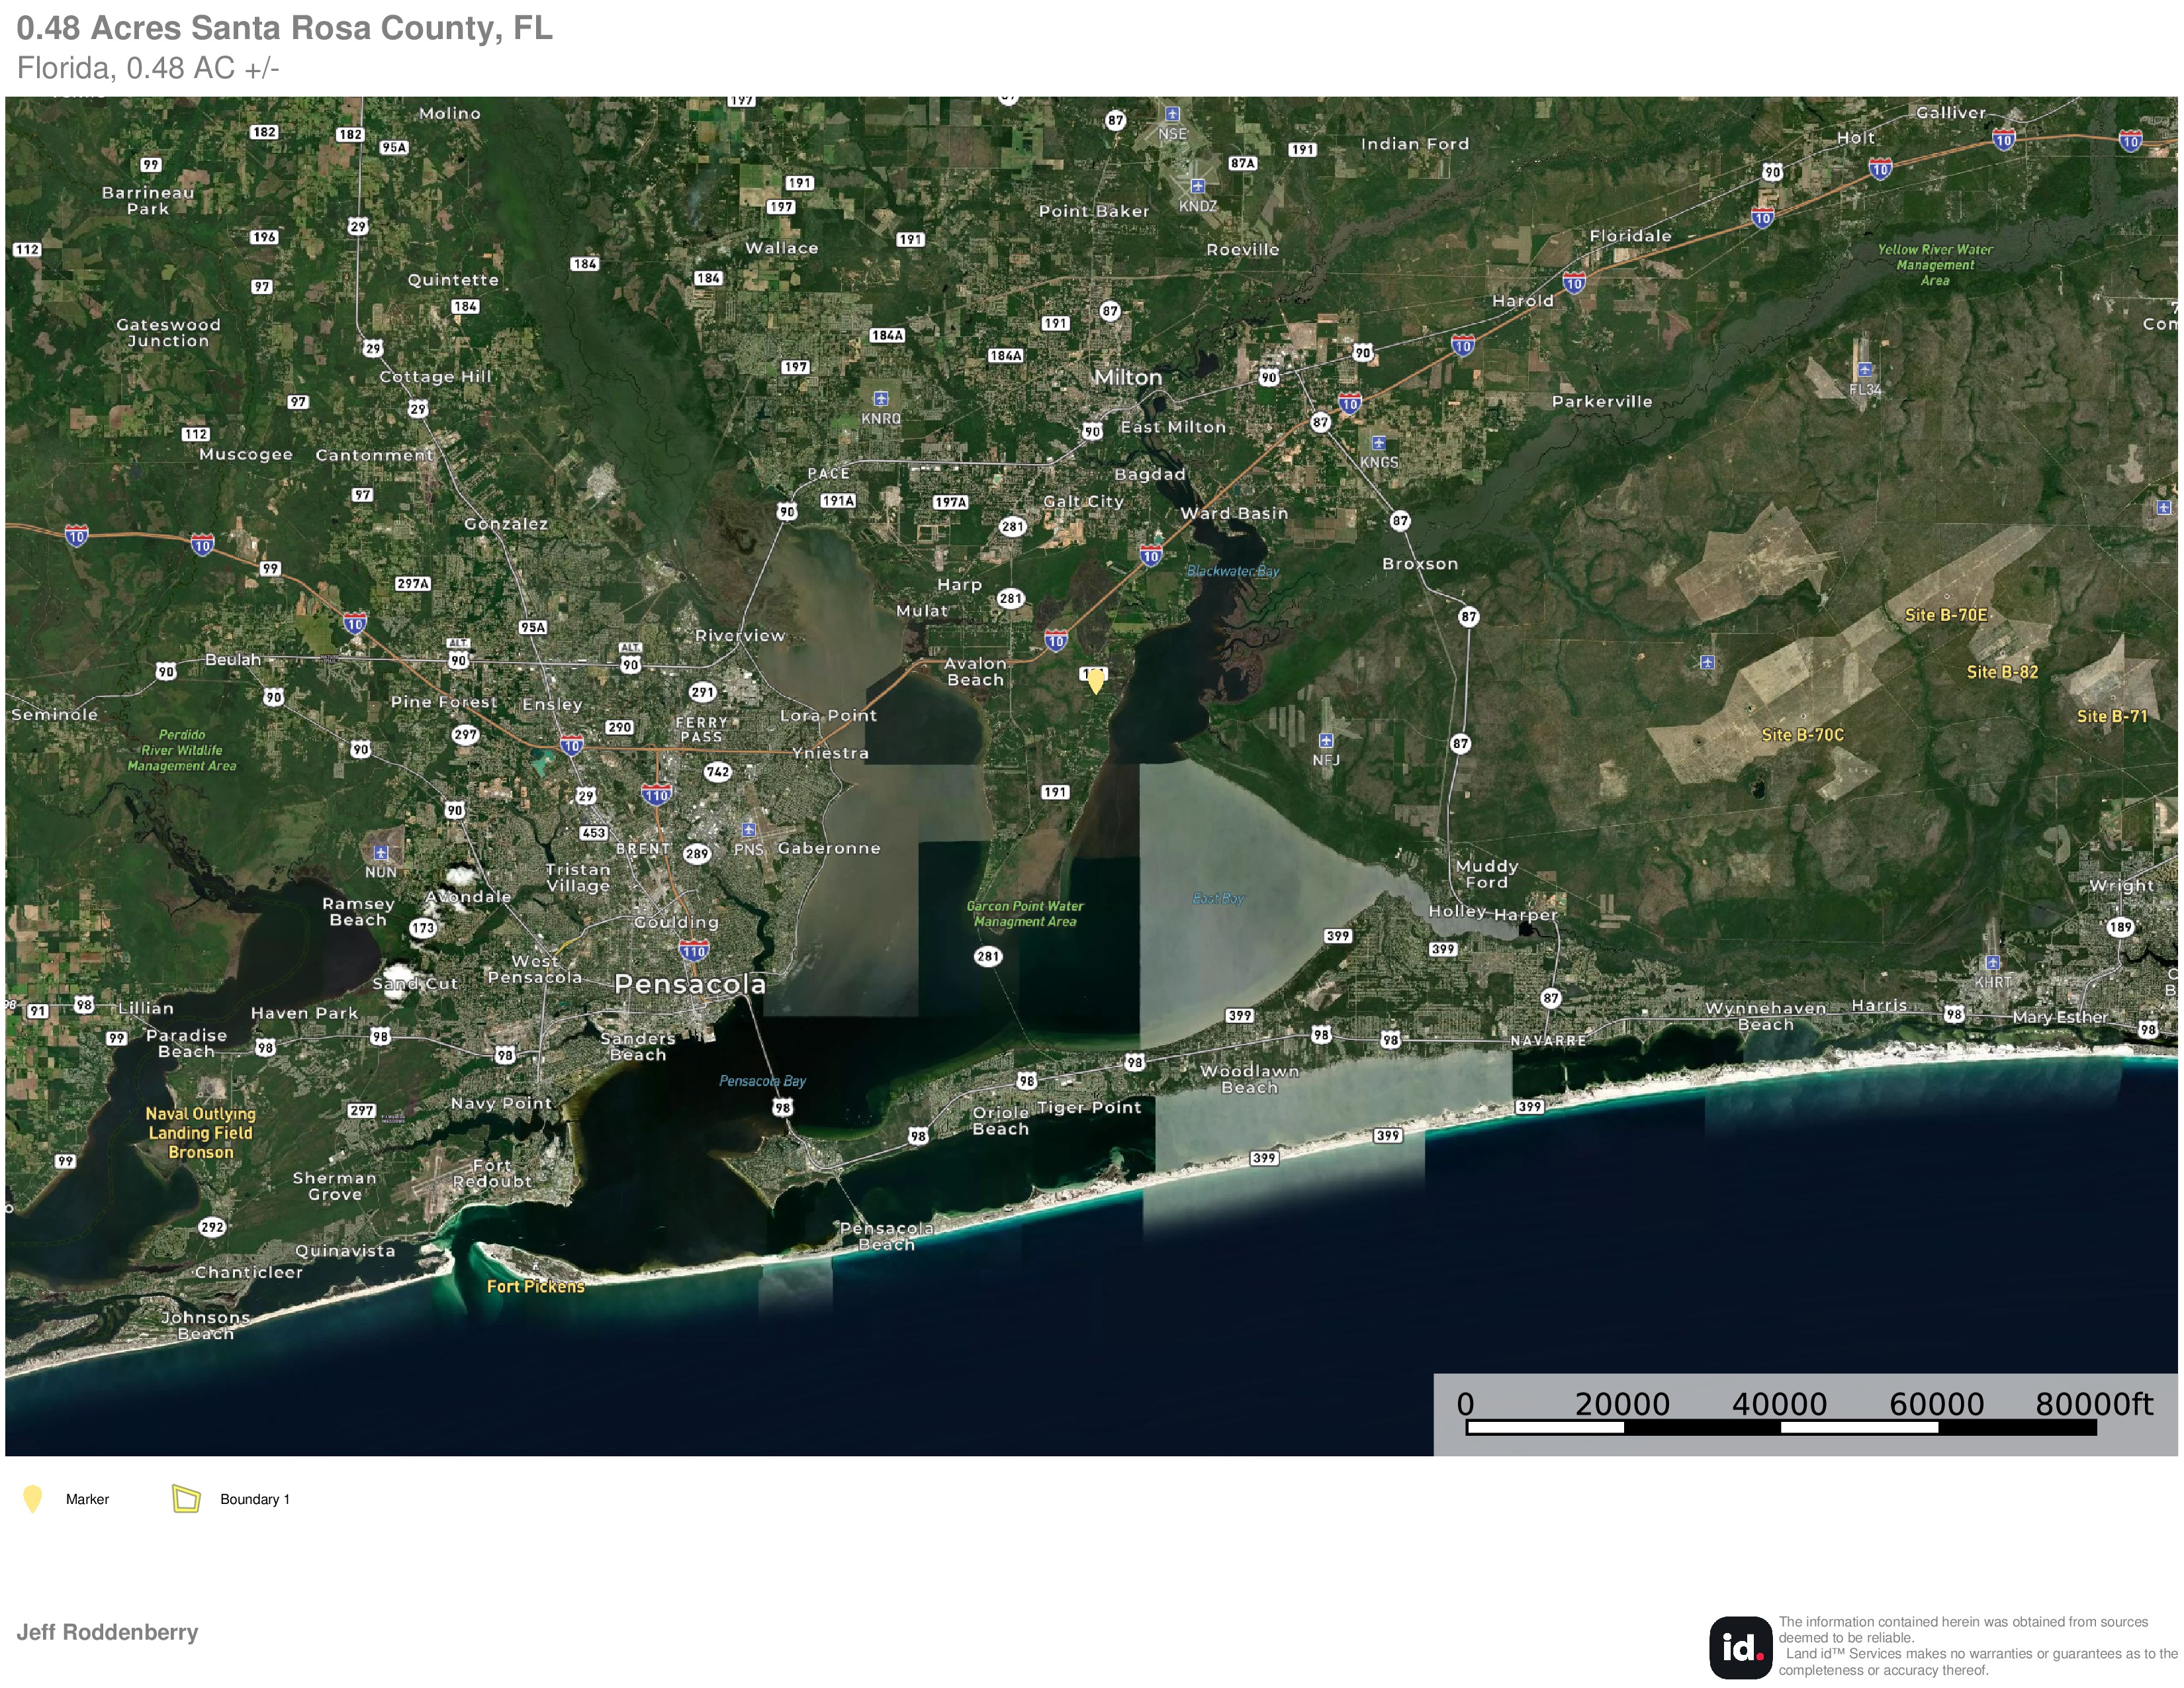
Task: Click the yellow Marker legend icon
Action: tap(33, 1499)
